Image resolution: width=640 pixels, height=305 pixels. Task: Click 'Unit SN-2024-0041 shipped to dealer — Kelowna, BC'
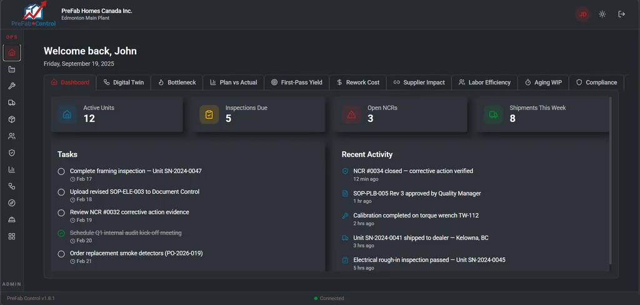pyautogui.click(x=421, y=237)
